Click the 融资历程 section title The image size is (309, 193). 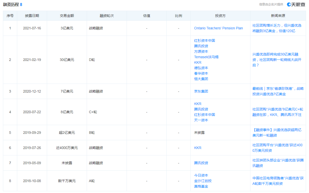click(x=10, y=5)
